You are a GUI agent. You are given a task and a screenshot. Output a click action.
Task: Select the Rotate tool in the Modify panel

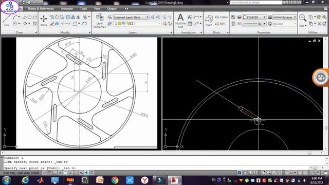coord(57,17)
